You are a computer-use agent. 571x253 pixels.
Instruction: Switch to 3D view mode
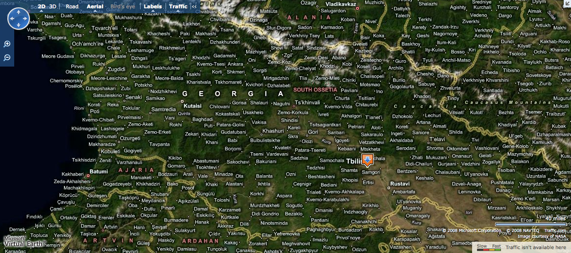click(x=53, y=7)
